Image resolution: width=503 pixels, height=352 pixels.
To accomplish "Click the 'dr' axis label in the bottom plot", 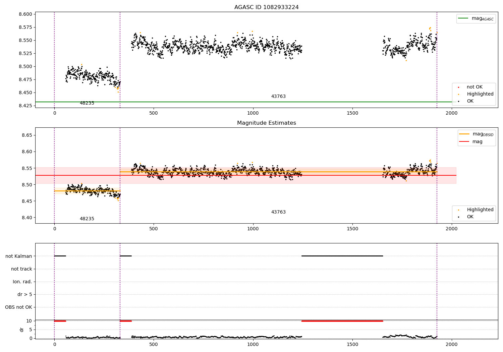I will [x=22, y=330].
